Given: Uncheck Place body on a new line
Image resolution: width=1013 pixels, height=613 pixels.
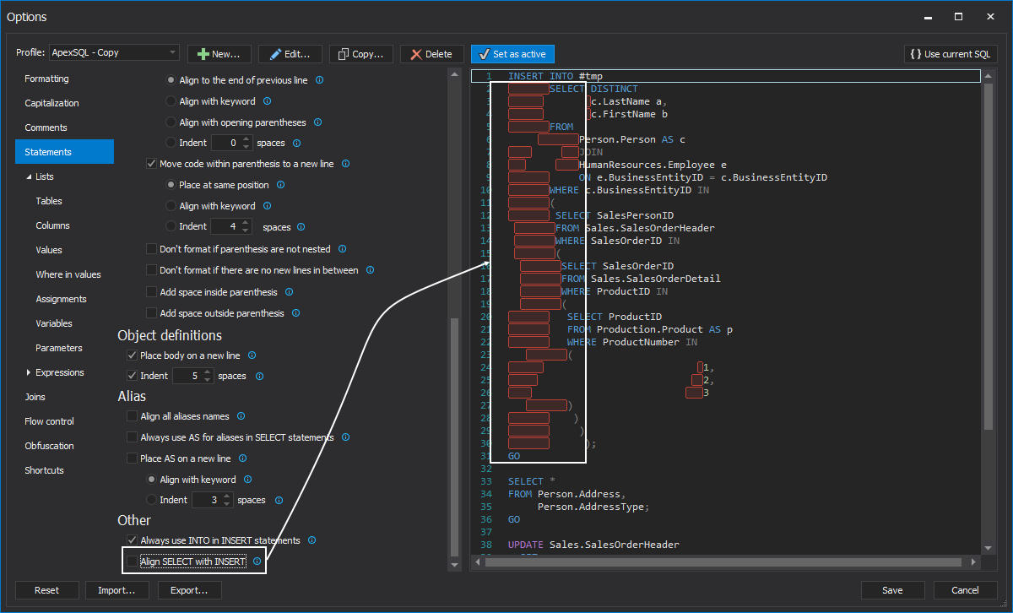Looking at the screenshot, I should [133, 355].
